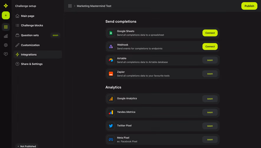The height and width of the screenshot is (148, 261).
Task: Click the Yandex.Metrica label text
Action: pos(126,112)
